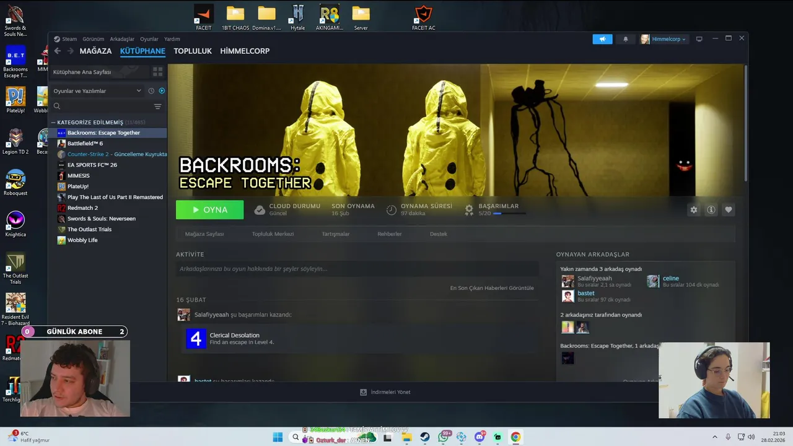Open FACEIT desktop shortcut
793x446 pixels.
[203, 17]
